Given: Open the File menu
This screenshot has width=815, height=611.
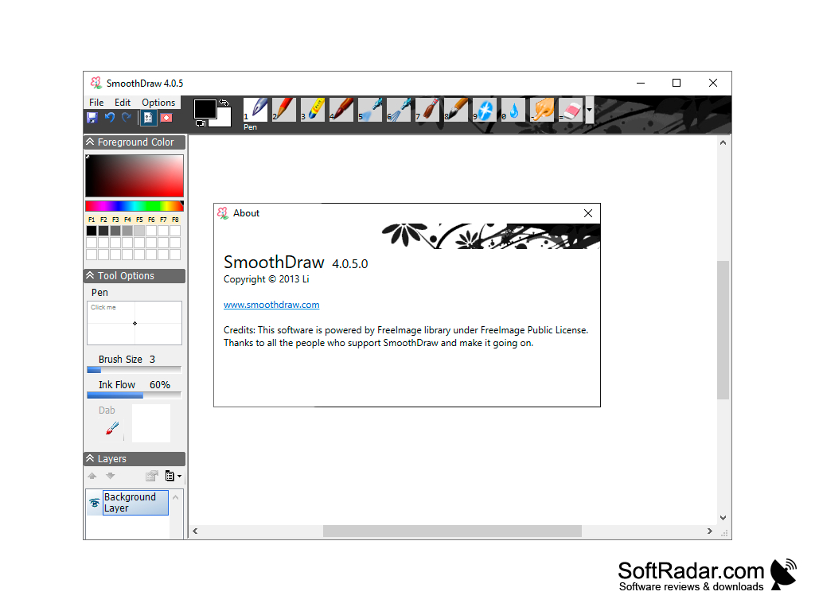Looking at the screenshot, I should pyautogui.click(x=96, y=103).
